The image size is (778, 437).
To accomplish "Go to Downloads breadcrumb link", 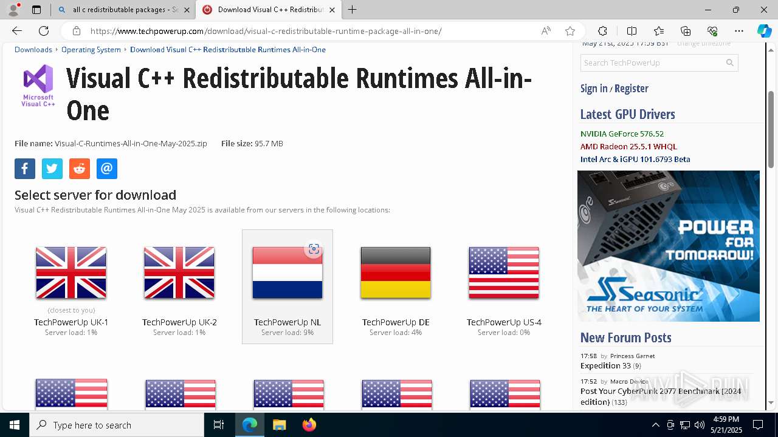I will 33,50.
